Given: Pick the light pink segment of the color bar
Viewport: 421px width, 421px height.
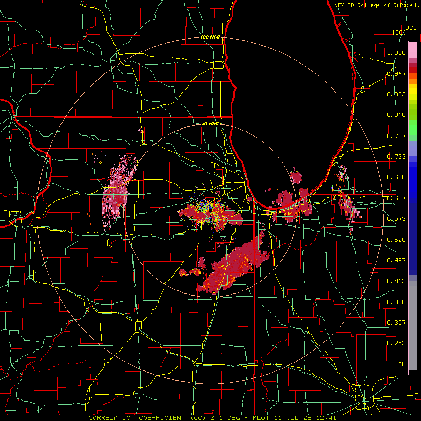Looking at the screenshot, I should click(413, 50).
